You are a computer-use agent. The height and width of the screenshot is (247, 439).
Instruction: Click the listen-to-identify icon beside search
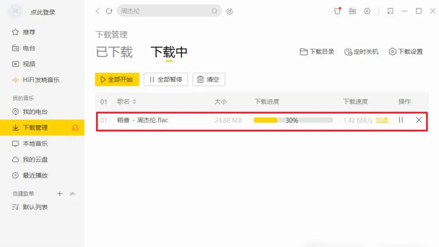pos(230,11)
